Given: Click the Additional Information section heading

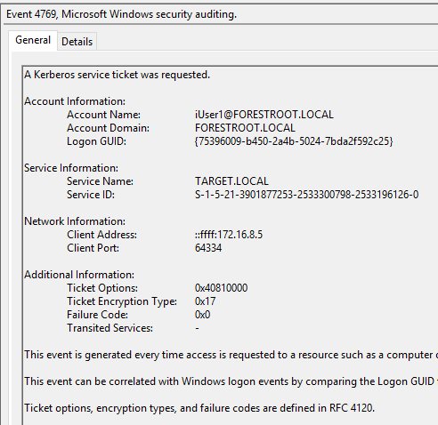Looking at the screenshot, I should click(79, 275).
